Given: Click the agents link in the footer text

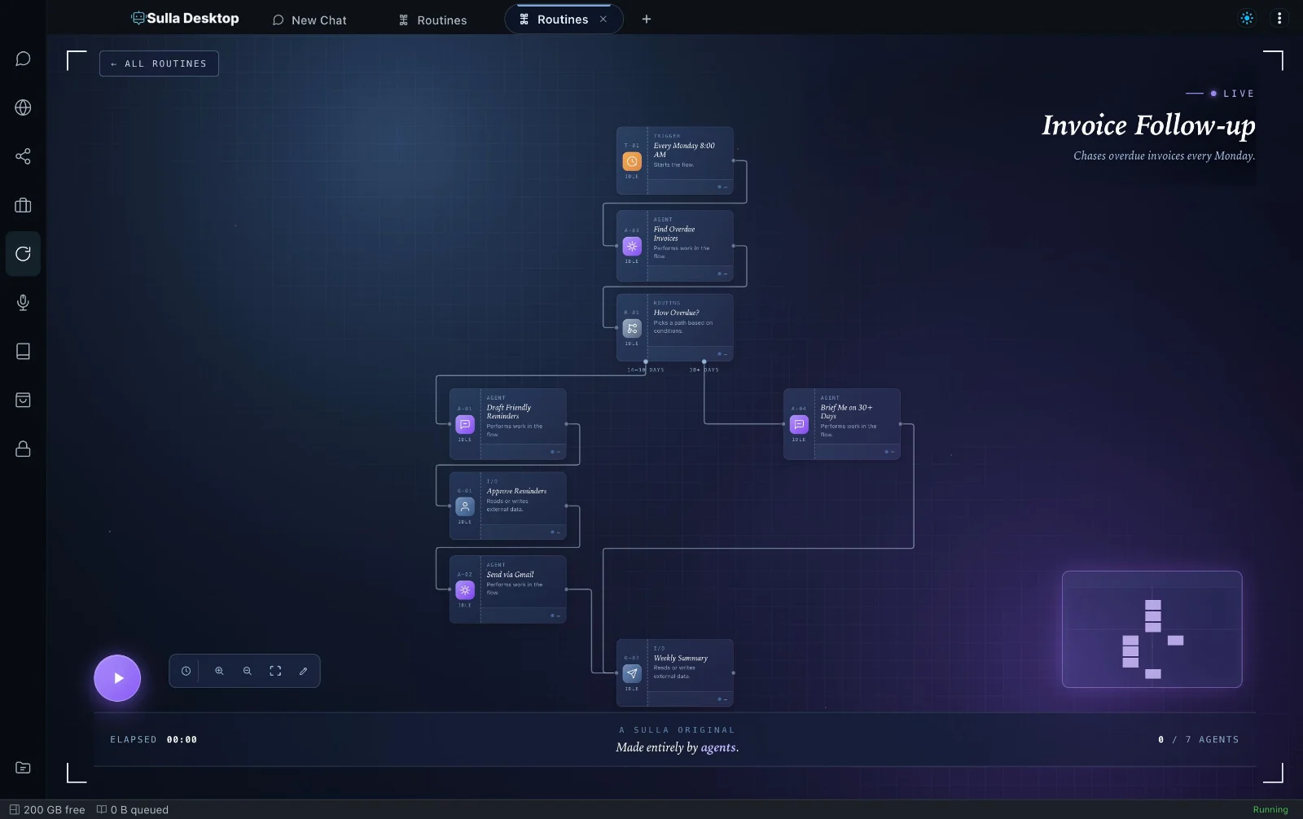Looking at the screenshot, I should (x=718, y=747).
